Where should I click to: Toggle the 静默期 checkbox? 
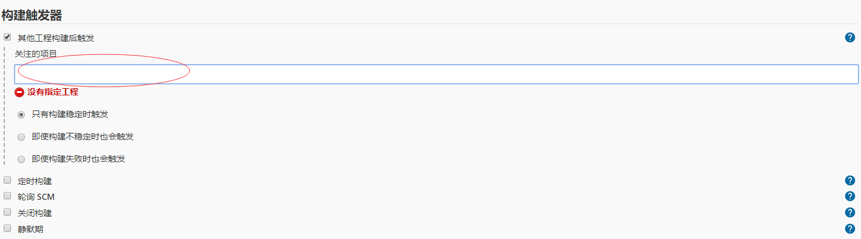click(7, 228)
